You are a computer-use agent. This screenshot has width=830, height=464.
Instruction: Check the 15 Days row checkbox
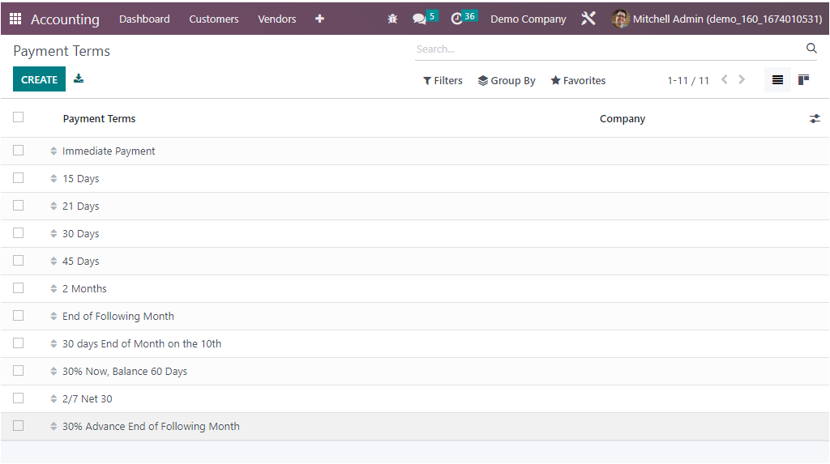click(19, 178)
